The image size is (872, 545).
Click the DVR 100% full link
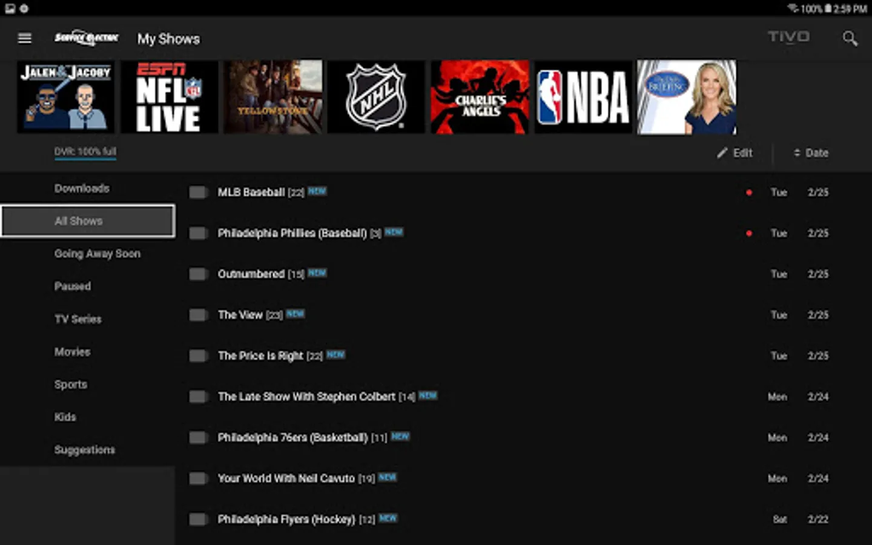(85, 152)
